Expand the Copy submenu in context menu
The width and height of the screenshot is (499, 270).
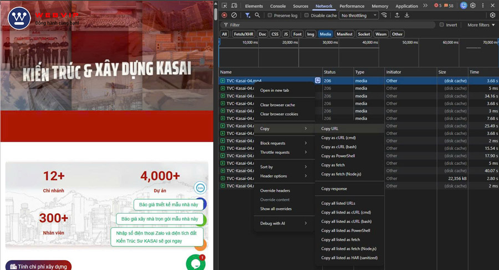click(x=283, y=129)
